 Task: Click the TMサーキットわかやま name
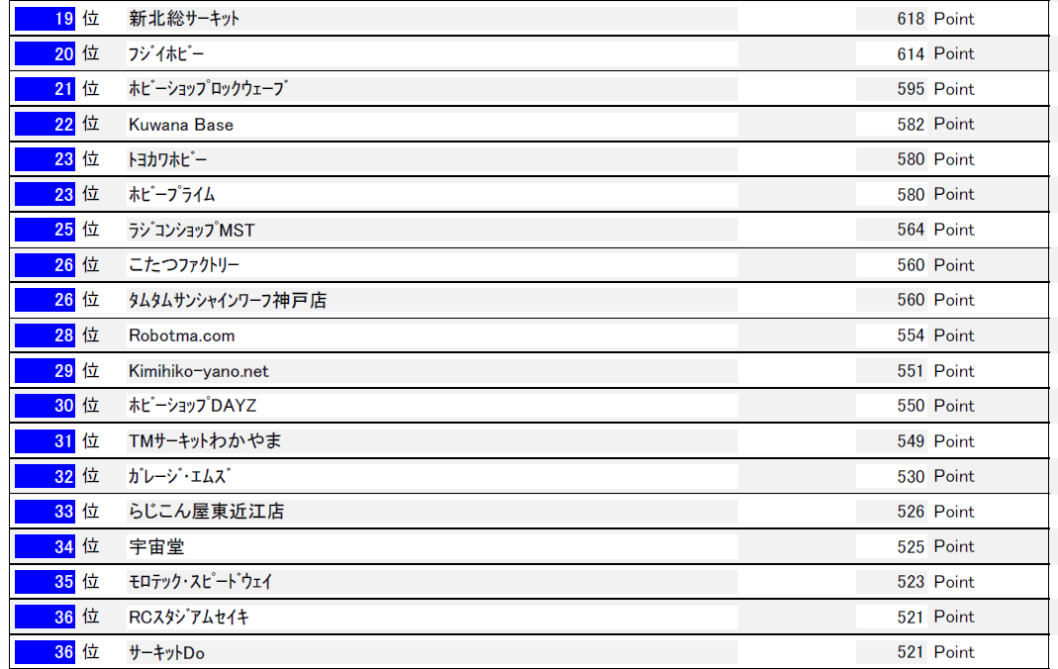(x=205, y=441)
